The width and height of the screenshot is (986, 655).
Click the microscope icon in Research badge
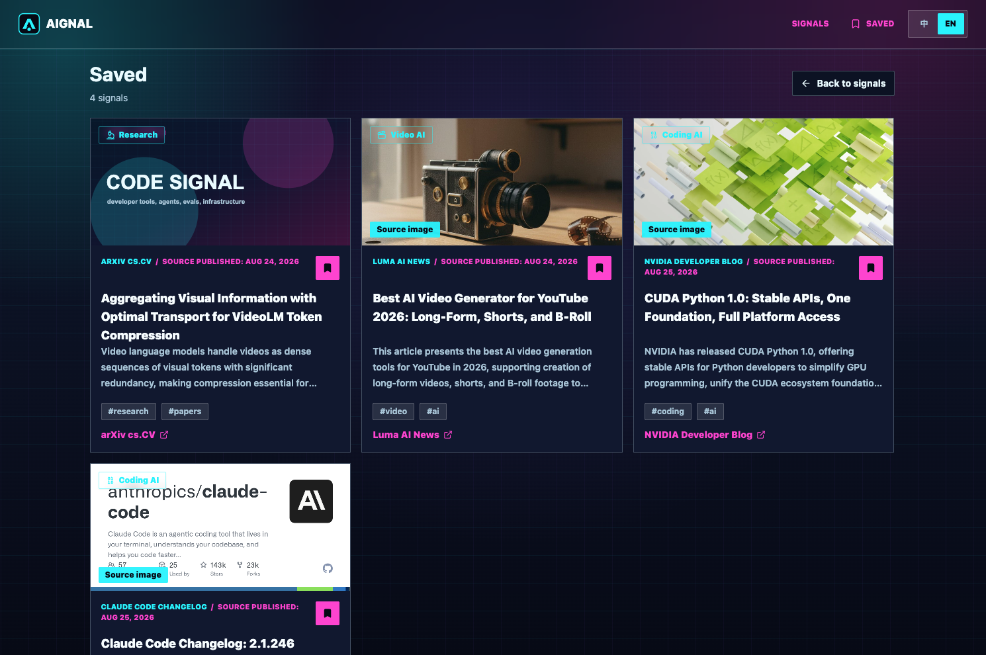click(x=111, y=135)
